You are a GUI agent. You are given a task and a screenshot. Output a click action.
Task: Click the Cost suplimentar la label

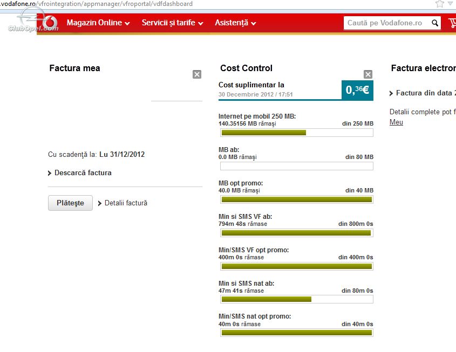(x=251, y=85)
